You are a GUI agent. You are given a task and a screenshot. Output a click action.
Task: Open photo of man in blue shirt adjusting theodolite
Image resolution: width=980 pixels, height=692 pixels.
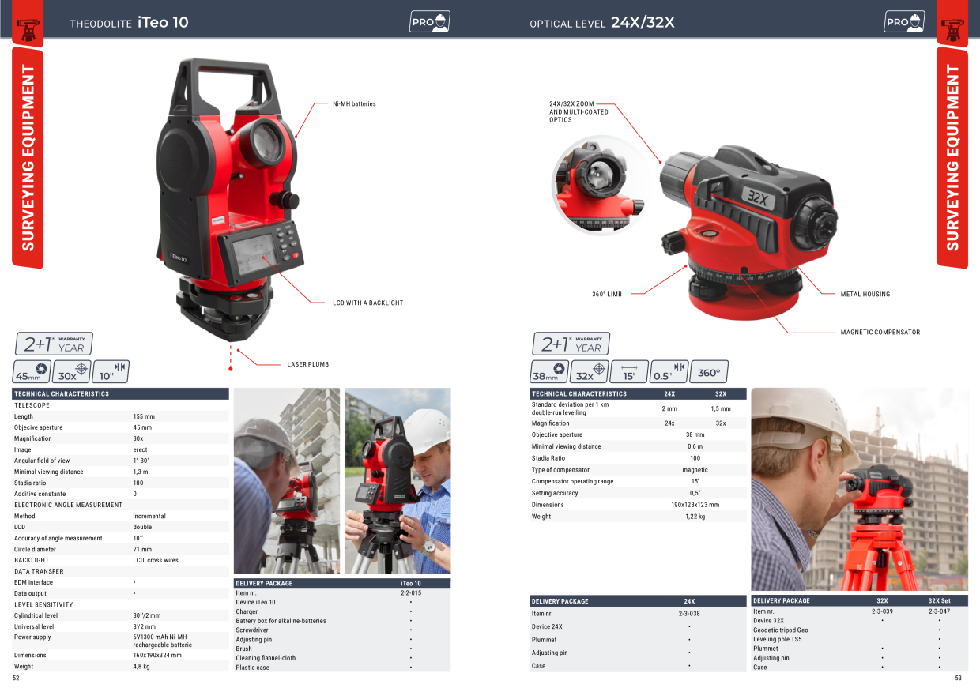398,480
